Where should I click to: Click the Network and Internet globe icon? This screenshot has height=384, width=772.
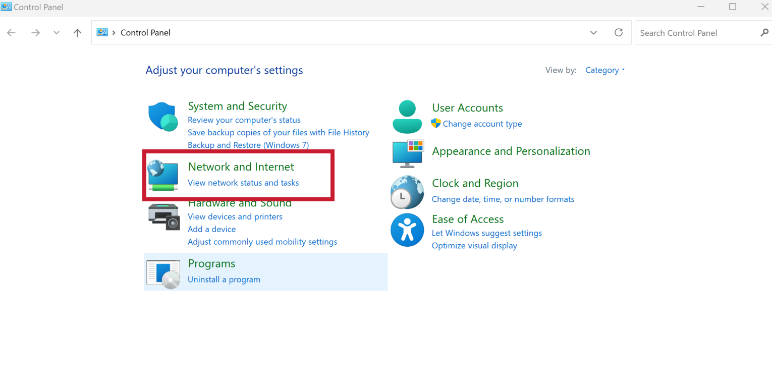click(x=163, y=176)
